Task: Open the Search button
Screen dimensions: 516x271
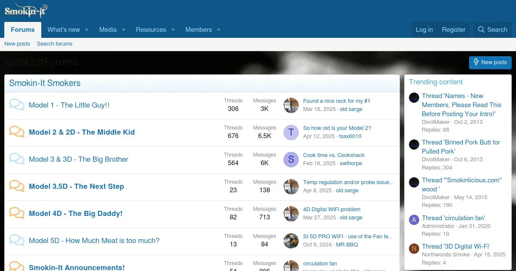Action: click(493, 30)
